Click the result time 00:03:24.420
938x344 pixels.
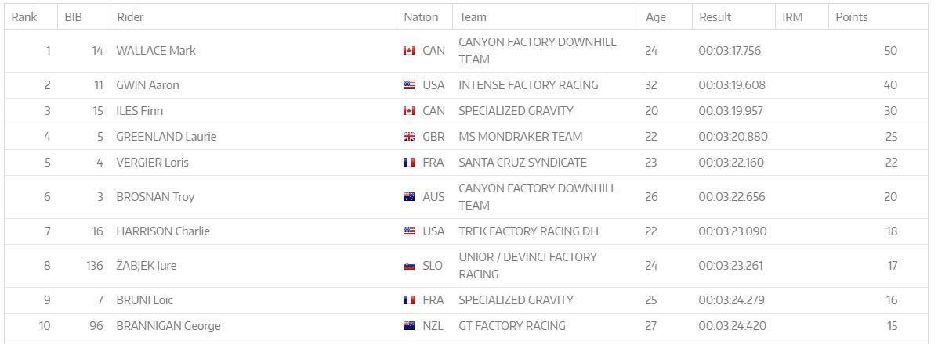(732, 326)
